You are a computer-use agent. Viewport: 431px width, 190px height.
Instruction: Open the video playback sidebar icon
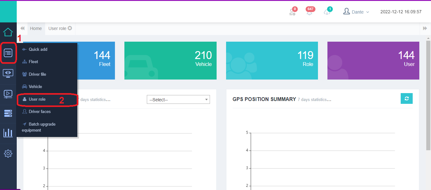point(8,94)
